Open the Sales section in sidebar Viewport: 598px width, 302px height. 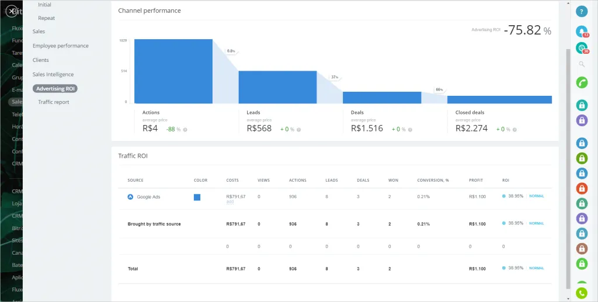coord(39,32)
